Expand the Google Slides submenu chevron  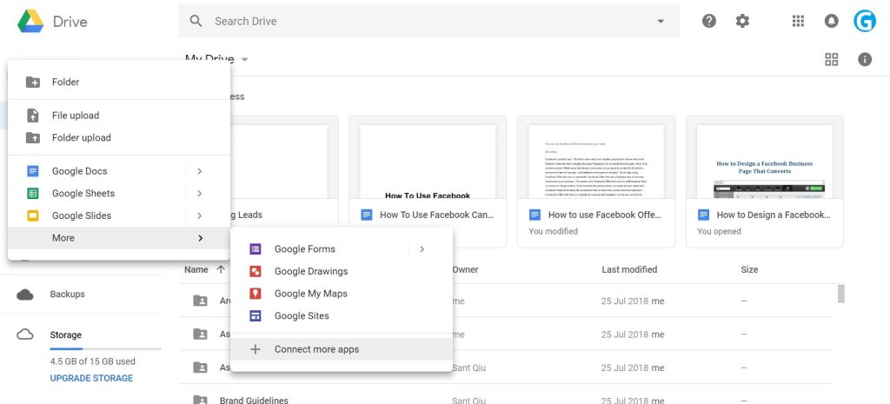pos(199,215)
